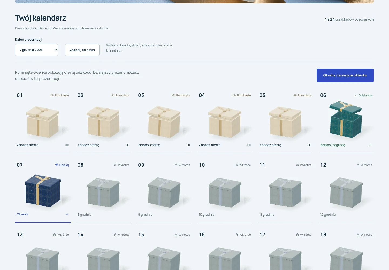Click the checkmark icon beside Zobacz nagrodę on day 06
The image size is (389, 270).
click(370, 145)
